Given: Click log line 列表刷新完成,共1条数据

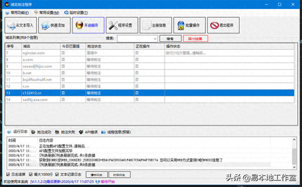Looking at the screenshot, I should click(67, 156).
